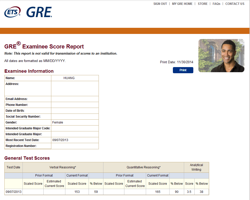Image resolution: width=250 pixels, height=200 pixels.
Task: Click the Name: label
Action: [10, 78]
